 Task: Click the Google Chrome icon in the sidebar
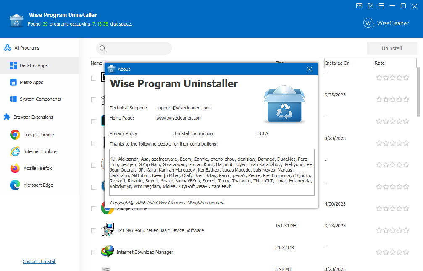[15, 135]
